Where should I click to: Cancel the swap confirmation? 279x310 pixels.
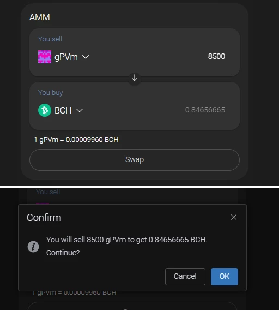pos(185,276)
